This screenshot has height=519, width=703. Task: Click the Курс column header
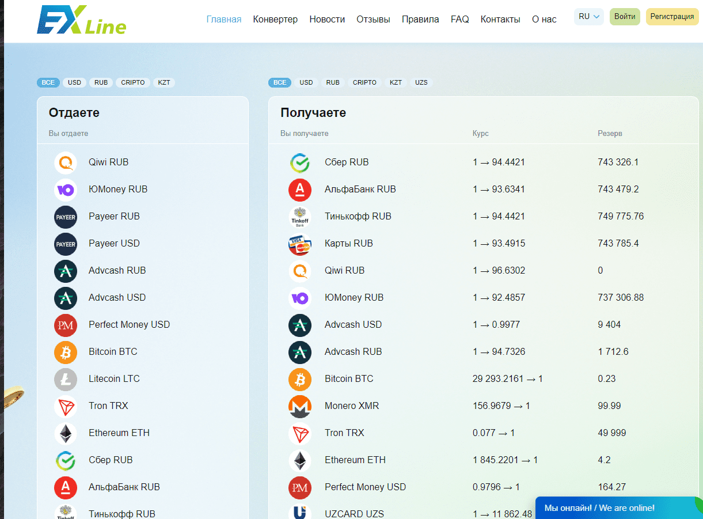[481, 134]
